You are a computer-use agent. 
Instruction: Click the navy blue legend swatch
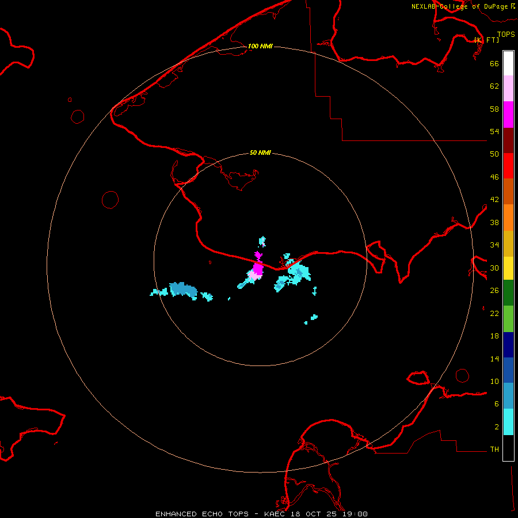coord(508,345)
